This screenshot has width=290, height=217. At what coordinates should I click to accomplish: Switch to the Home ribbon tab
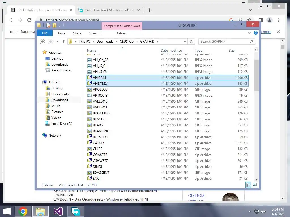61,33
